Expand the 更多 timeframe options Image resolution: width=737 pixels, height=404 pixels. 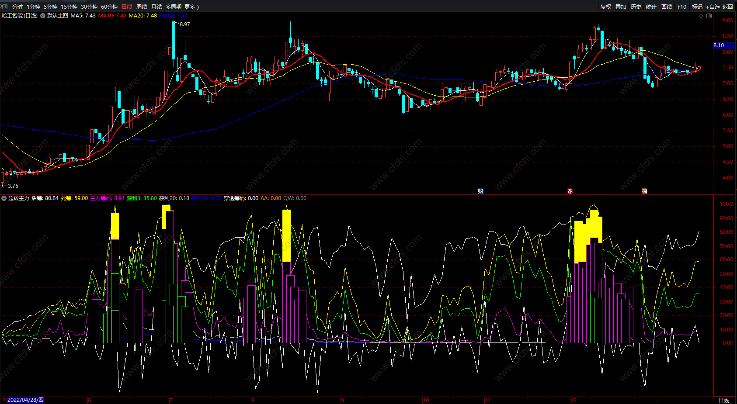(x=191, y=7)
